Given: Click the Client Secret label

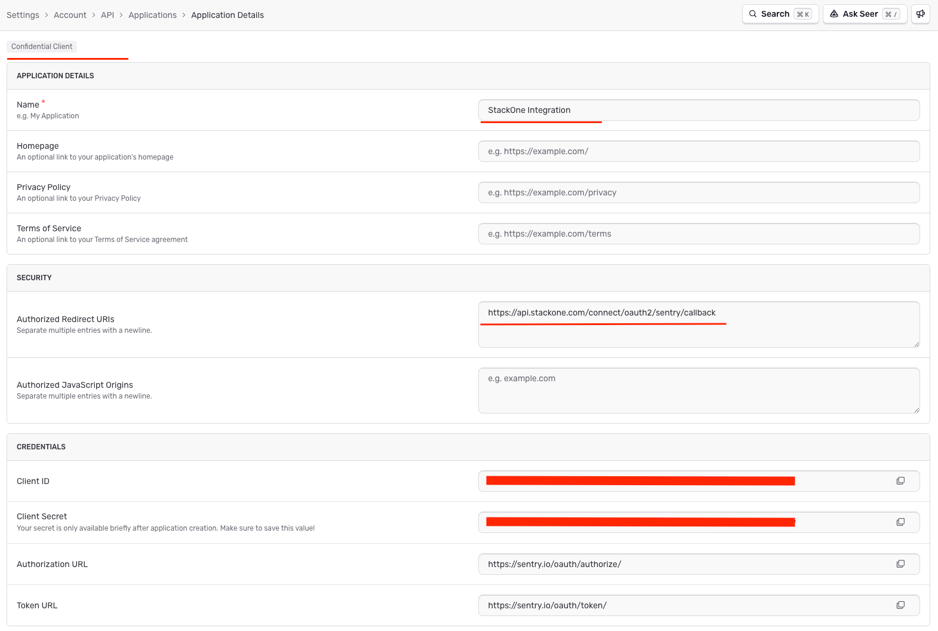Looking at the screenshot, I should click(x=42, y=516).
